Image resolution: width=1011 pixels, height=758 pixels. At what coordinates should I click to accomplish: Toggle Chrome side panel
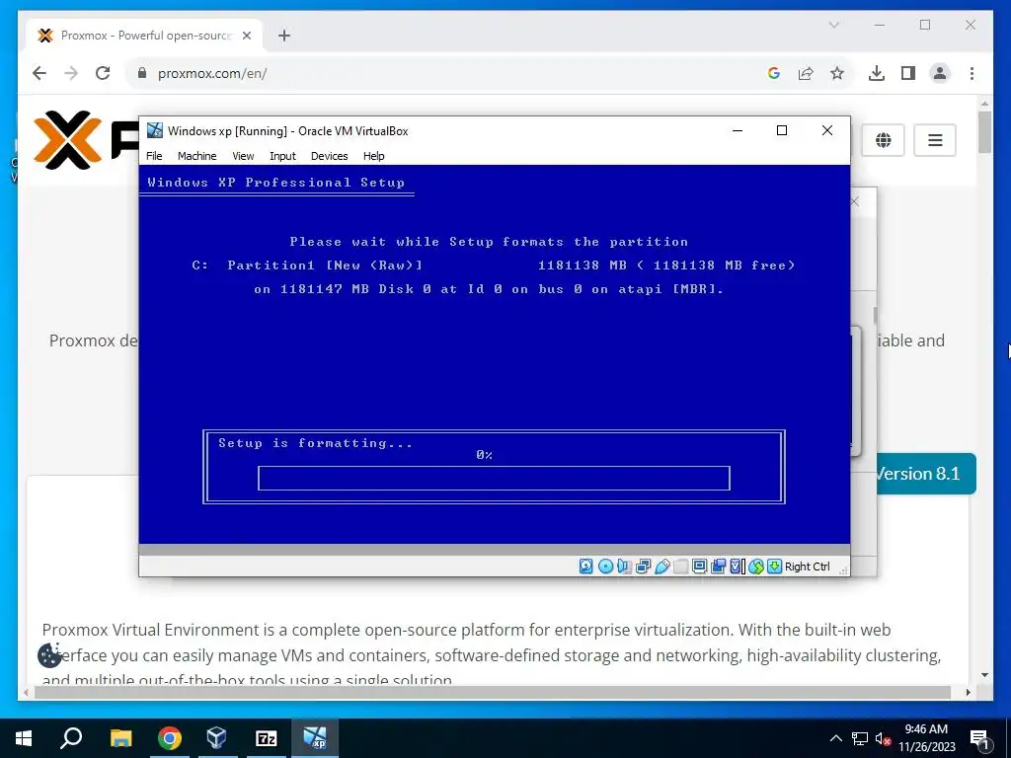[x=908, y=73]
